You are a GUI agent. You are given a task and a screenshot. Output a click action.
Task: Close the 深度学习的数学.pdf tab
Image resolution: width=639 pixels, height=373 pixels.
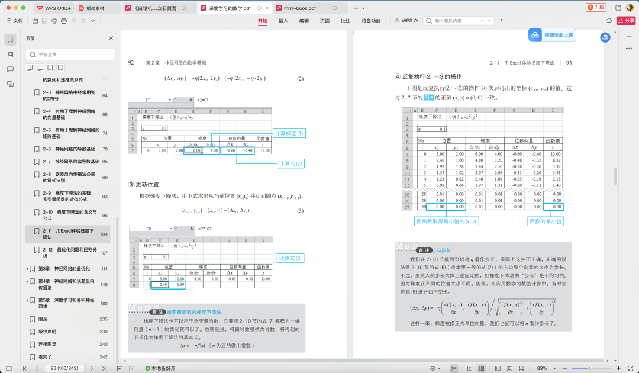point(267,8)
